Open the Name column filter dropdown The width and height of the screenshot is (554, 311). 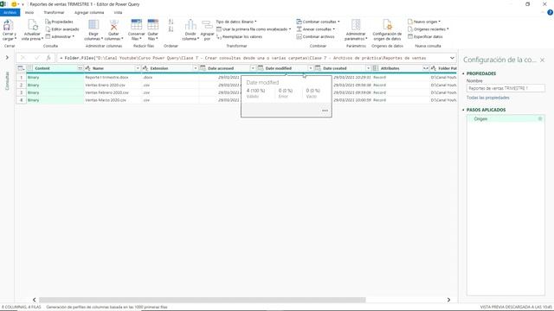[138, 68]
